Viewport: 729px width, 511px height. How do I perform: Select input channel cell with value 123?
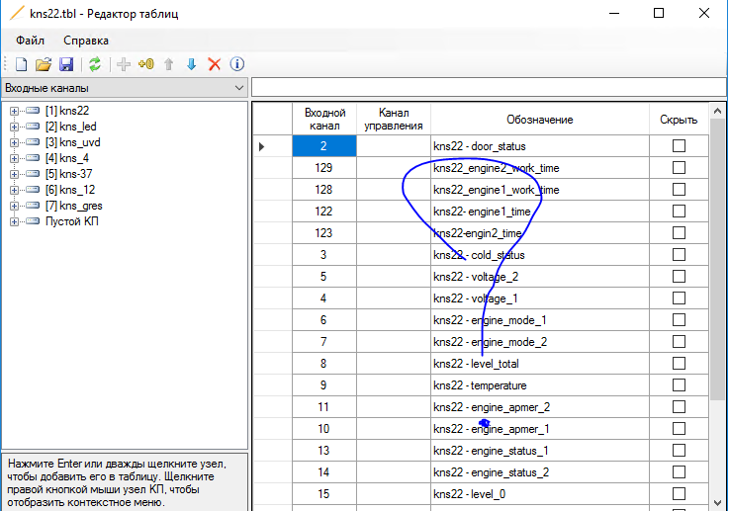click(324, 232)
